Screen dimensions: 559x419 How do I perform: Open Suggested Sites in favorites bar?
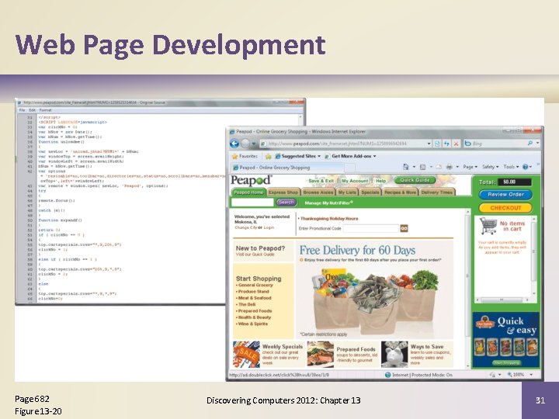pos(297,156)
